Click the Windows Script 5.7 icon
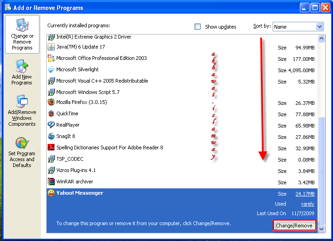Viewport: 333px width, 241px height. click(51, 92)
